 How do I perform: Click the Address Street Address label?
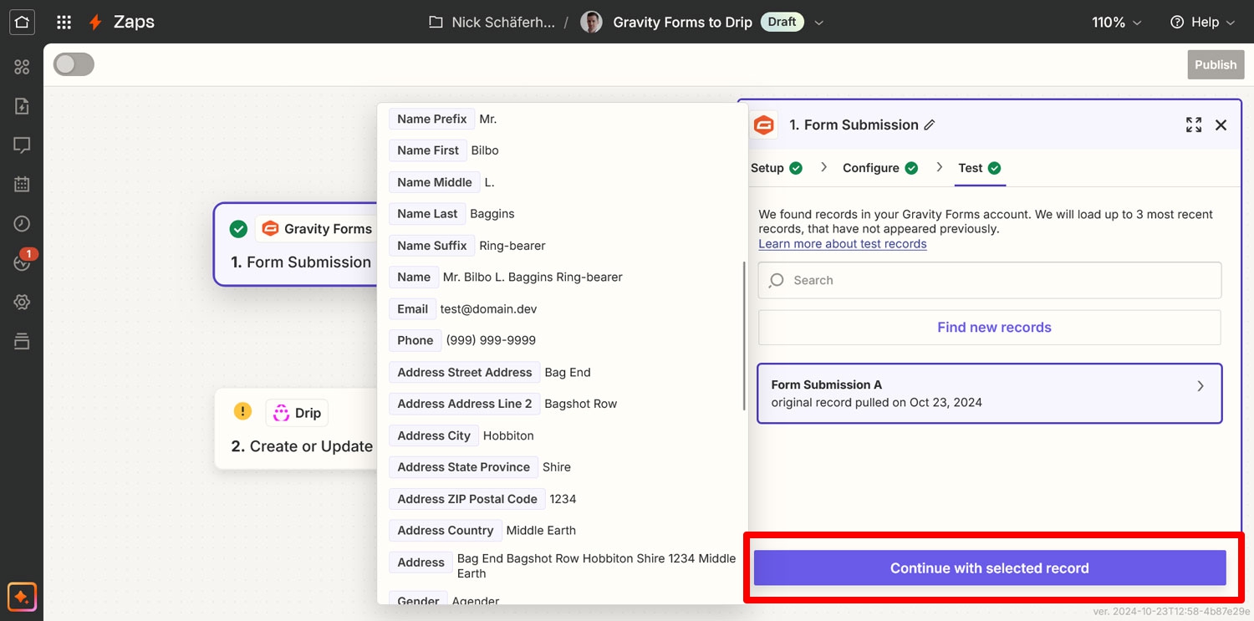coord(465,372)
